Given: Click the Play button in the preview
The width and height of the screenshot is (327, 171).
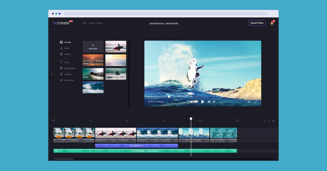Looking at the screenshot, I should pyautogui.click(x=203, y=102).
